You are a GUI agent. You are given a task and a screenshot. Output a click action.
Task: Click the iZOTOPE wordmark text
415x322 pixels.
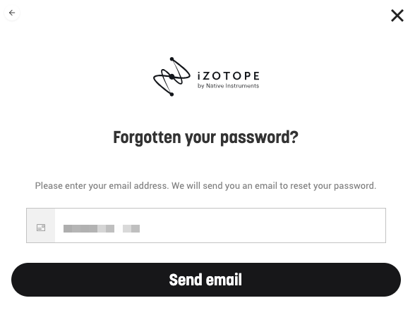[x=229, y=76]
